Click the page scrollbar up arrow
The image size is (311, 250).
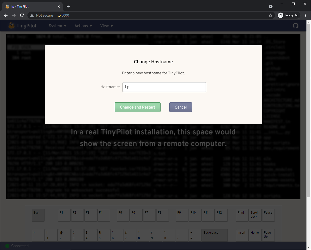pyautogui.click(x=309, y=22)
